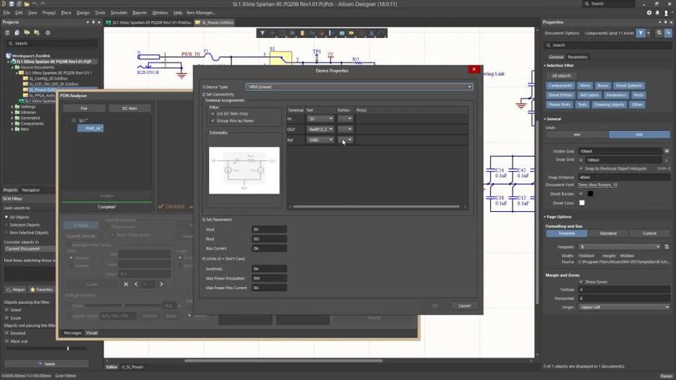Viewport: 676px width, 380px height.
Task: Open the OUT terminal net dropdown
Action: 320,129
